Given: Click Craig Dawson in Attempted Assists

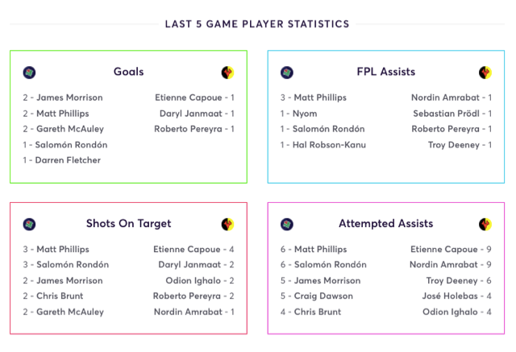Looking at the screenshot, I should (323, 296).
